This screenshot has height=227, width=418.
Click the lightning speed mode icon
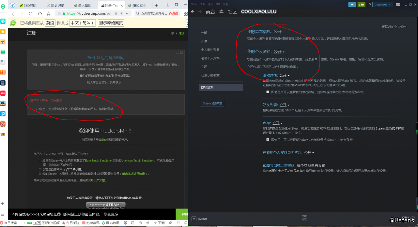121,13
